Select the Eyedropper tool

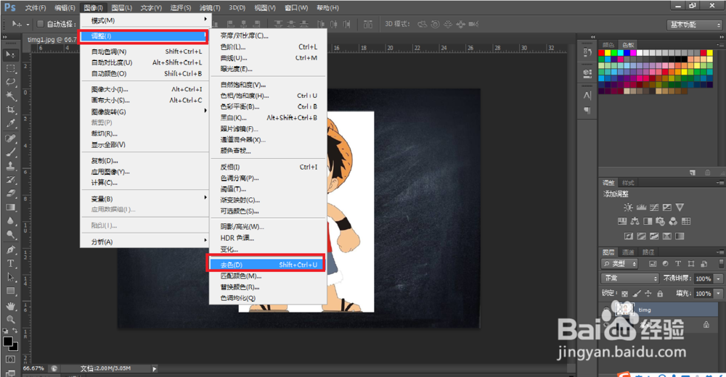pos(9,123)
